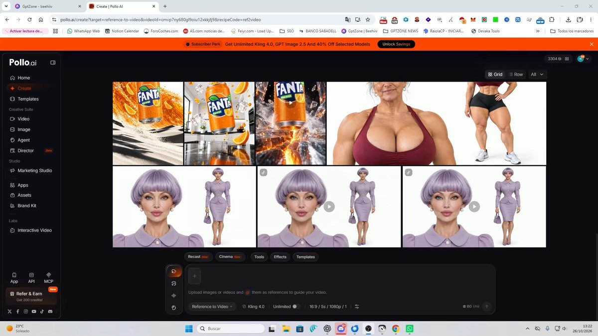Open the API icon link
The width and height of the screenshot is (598, 336).
tap(31, 278)
